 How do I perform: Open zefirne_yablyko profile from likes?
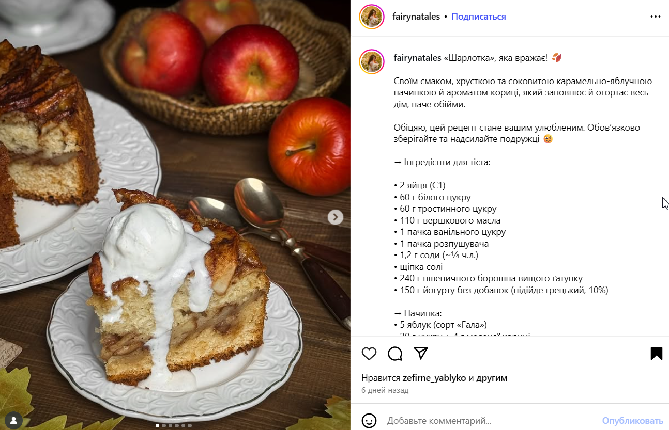(434, 378)
